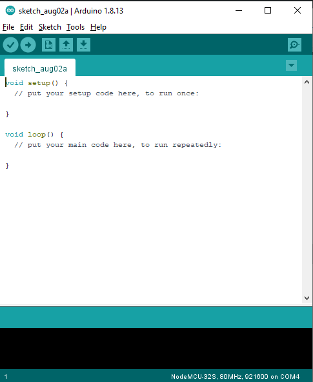
Task: Click the black console output area
Action: point(156,349)
